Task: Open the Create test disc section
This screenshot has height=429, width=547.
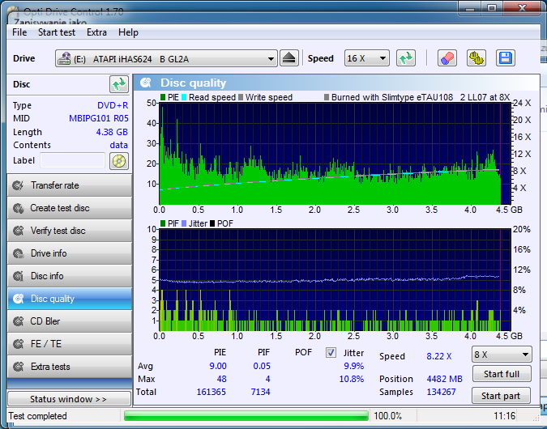Action: tap(70, 208)
